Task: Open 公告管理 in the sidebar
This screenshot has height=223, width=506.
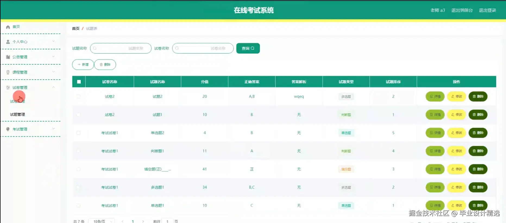Action: click(20, 57)
